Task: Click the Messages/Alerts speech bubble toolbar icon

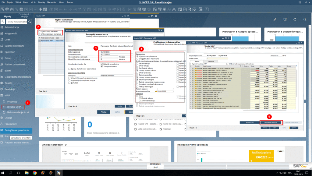Action: click(144, 9)
